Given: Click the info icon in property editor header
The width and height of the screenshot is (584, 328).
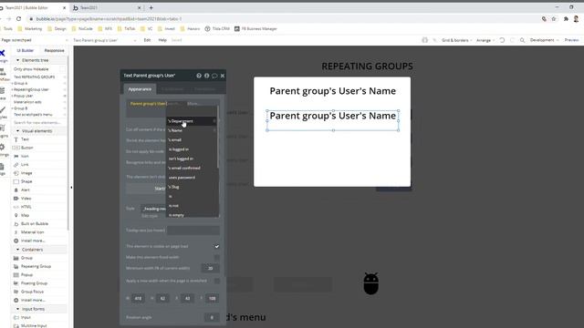Looking at the screenshot, I should pos(207,76).
